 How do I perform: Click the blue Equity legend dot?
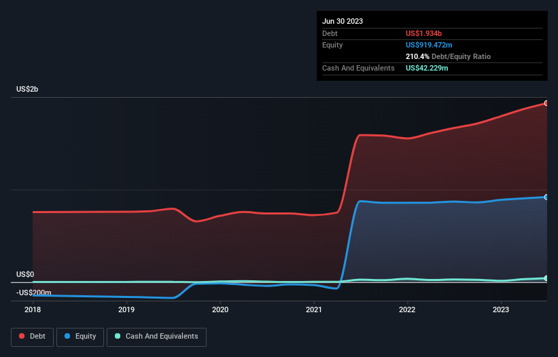click(x=67, y=336)
